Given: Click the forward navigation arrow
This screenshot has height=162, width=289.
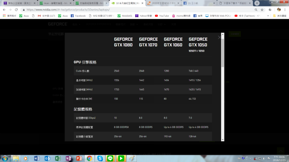Looking at the screenshot, I should coord(10,10).
